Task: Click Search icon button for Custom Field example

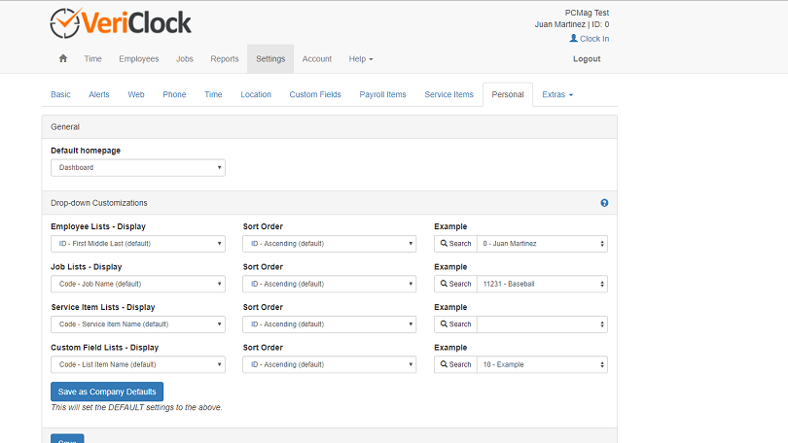Action: 455,364
